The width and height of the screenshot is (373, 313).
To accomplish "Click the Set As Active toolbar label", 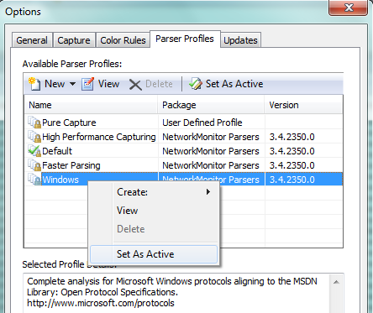I will (234, 84).
